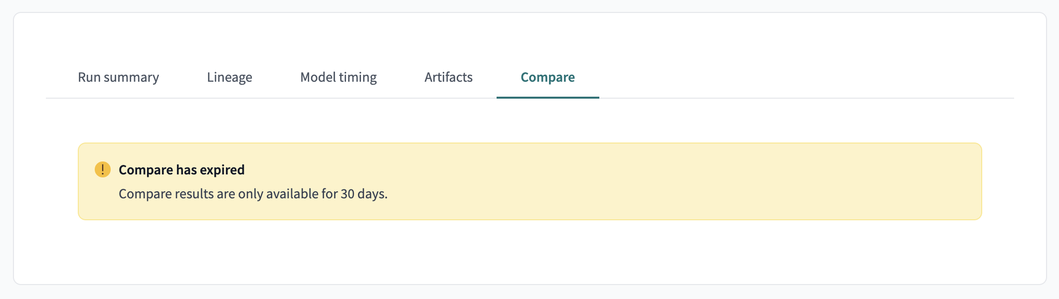
Task: Click the white content card background
Action: (x=529, y=259)
